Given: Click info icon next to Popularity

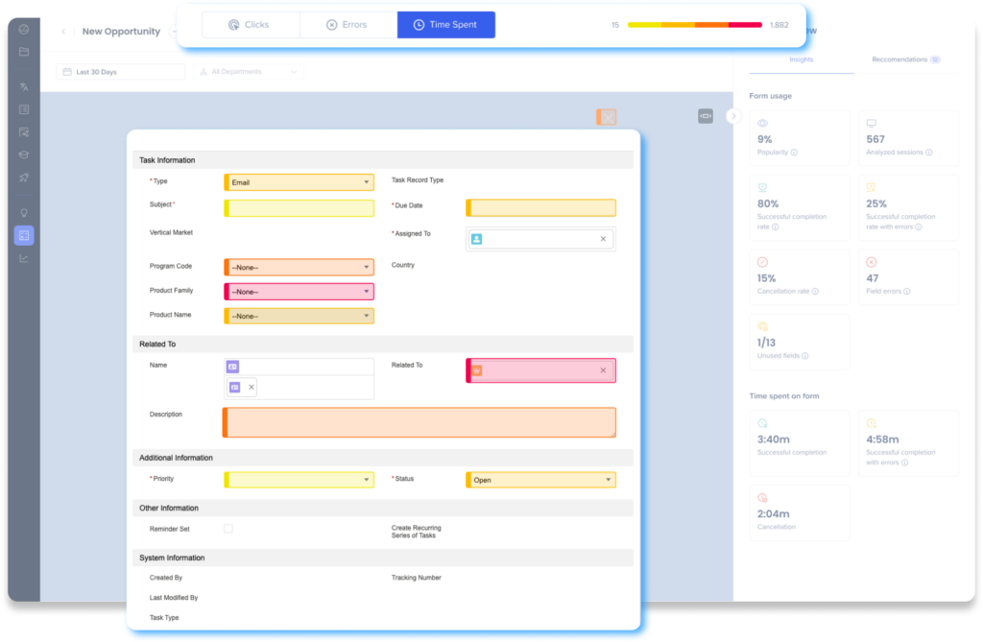Looking at the screenshot, I should point(794,153).
